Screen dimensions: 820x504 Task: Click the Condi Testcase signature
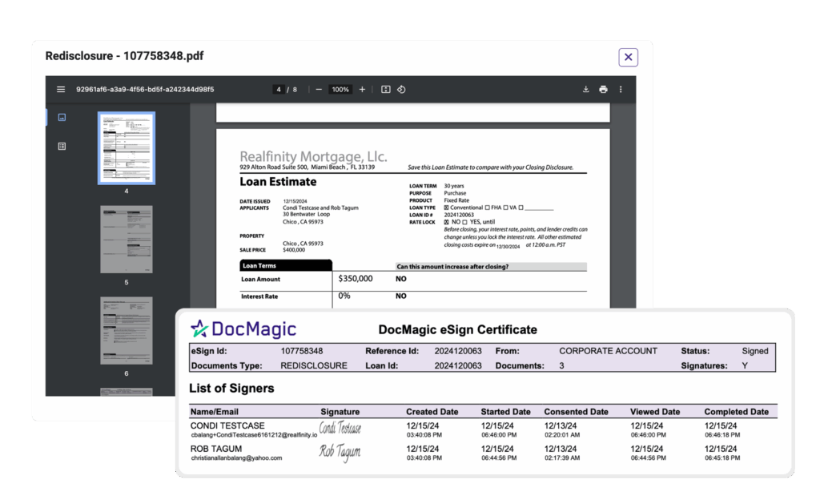pyautogui.click(x=340, y=429)
